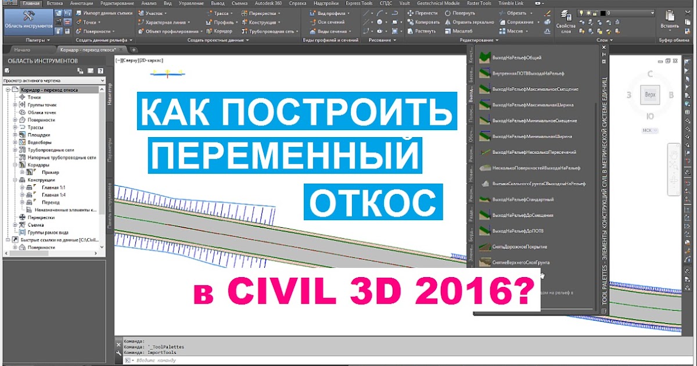
Task: Toggle layer freeze sun icon in layer dropdown
Action: point(587,12)
